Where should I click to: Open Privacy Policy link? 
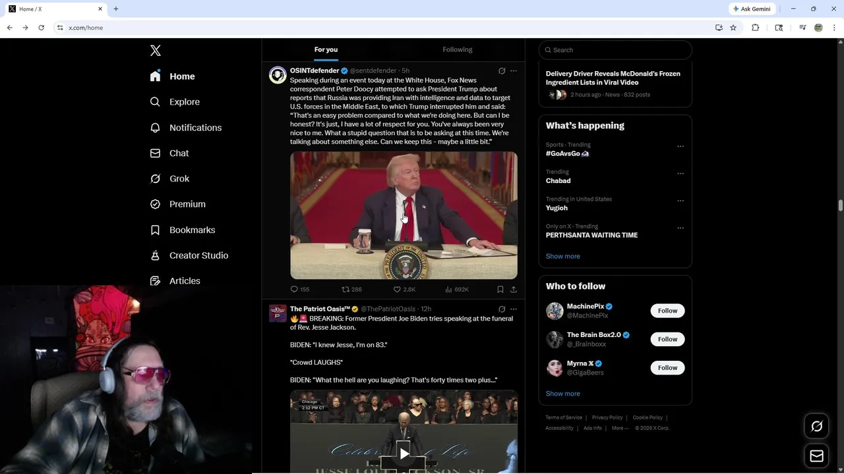607,417
